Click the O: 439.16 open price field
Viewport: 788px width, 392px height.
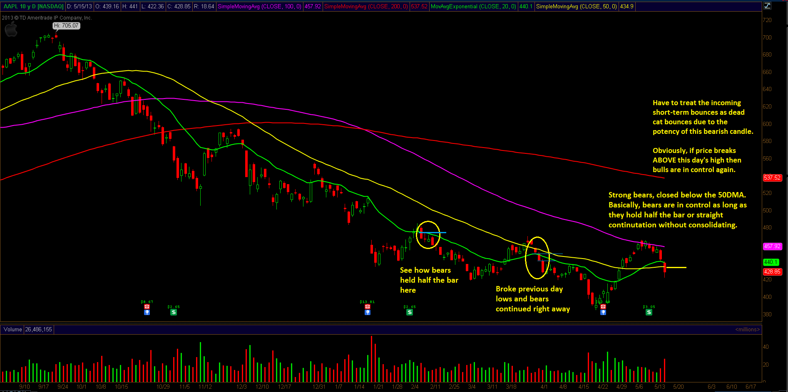[x=107, y=6]
